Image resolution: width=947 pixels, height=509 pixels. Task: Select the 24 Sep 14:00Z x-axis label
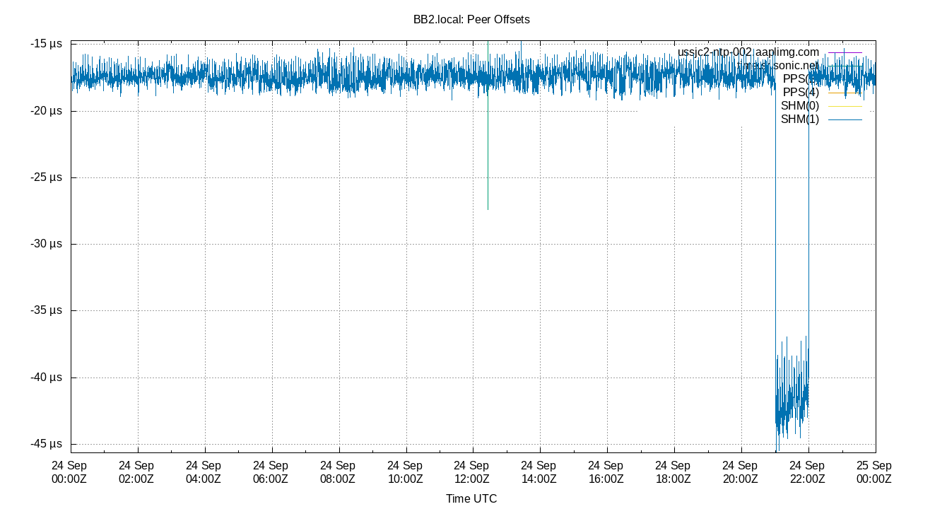click(x=539, y=472)
